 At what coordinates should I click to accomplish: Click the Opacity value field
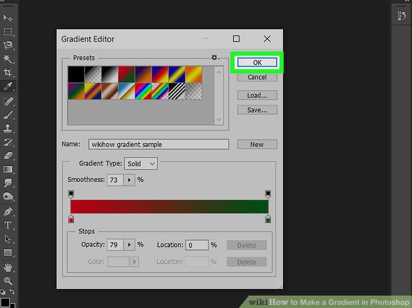(x=115, y=245)
